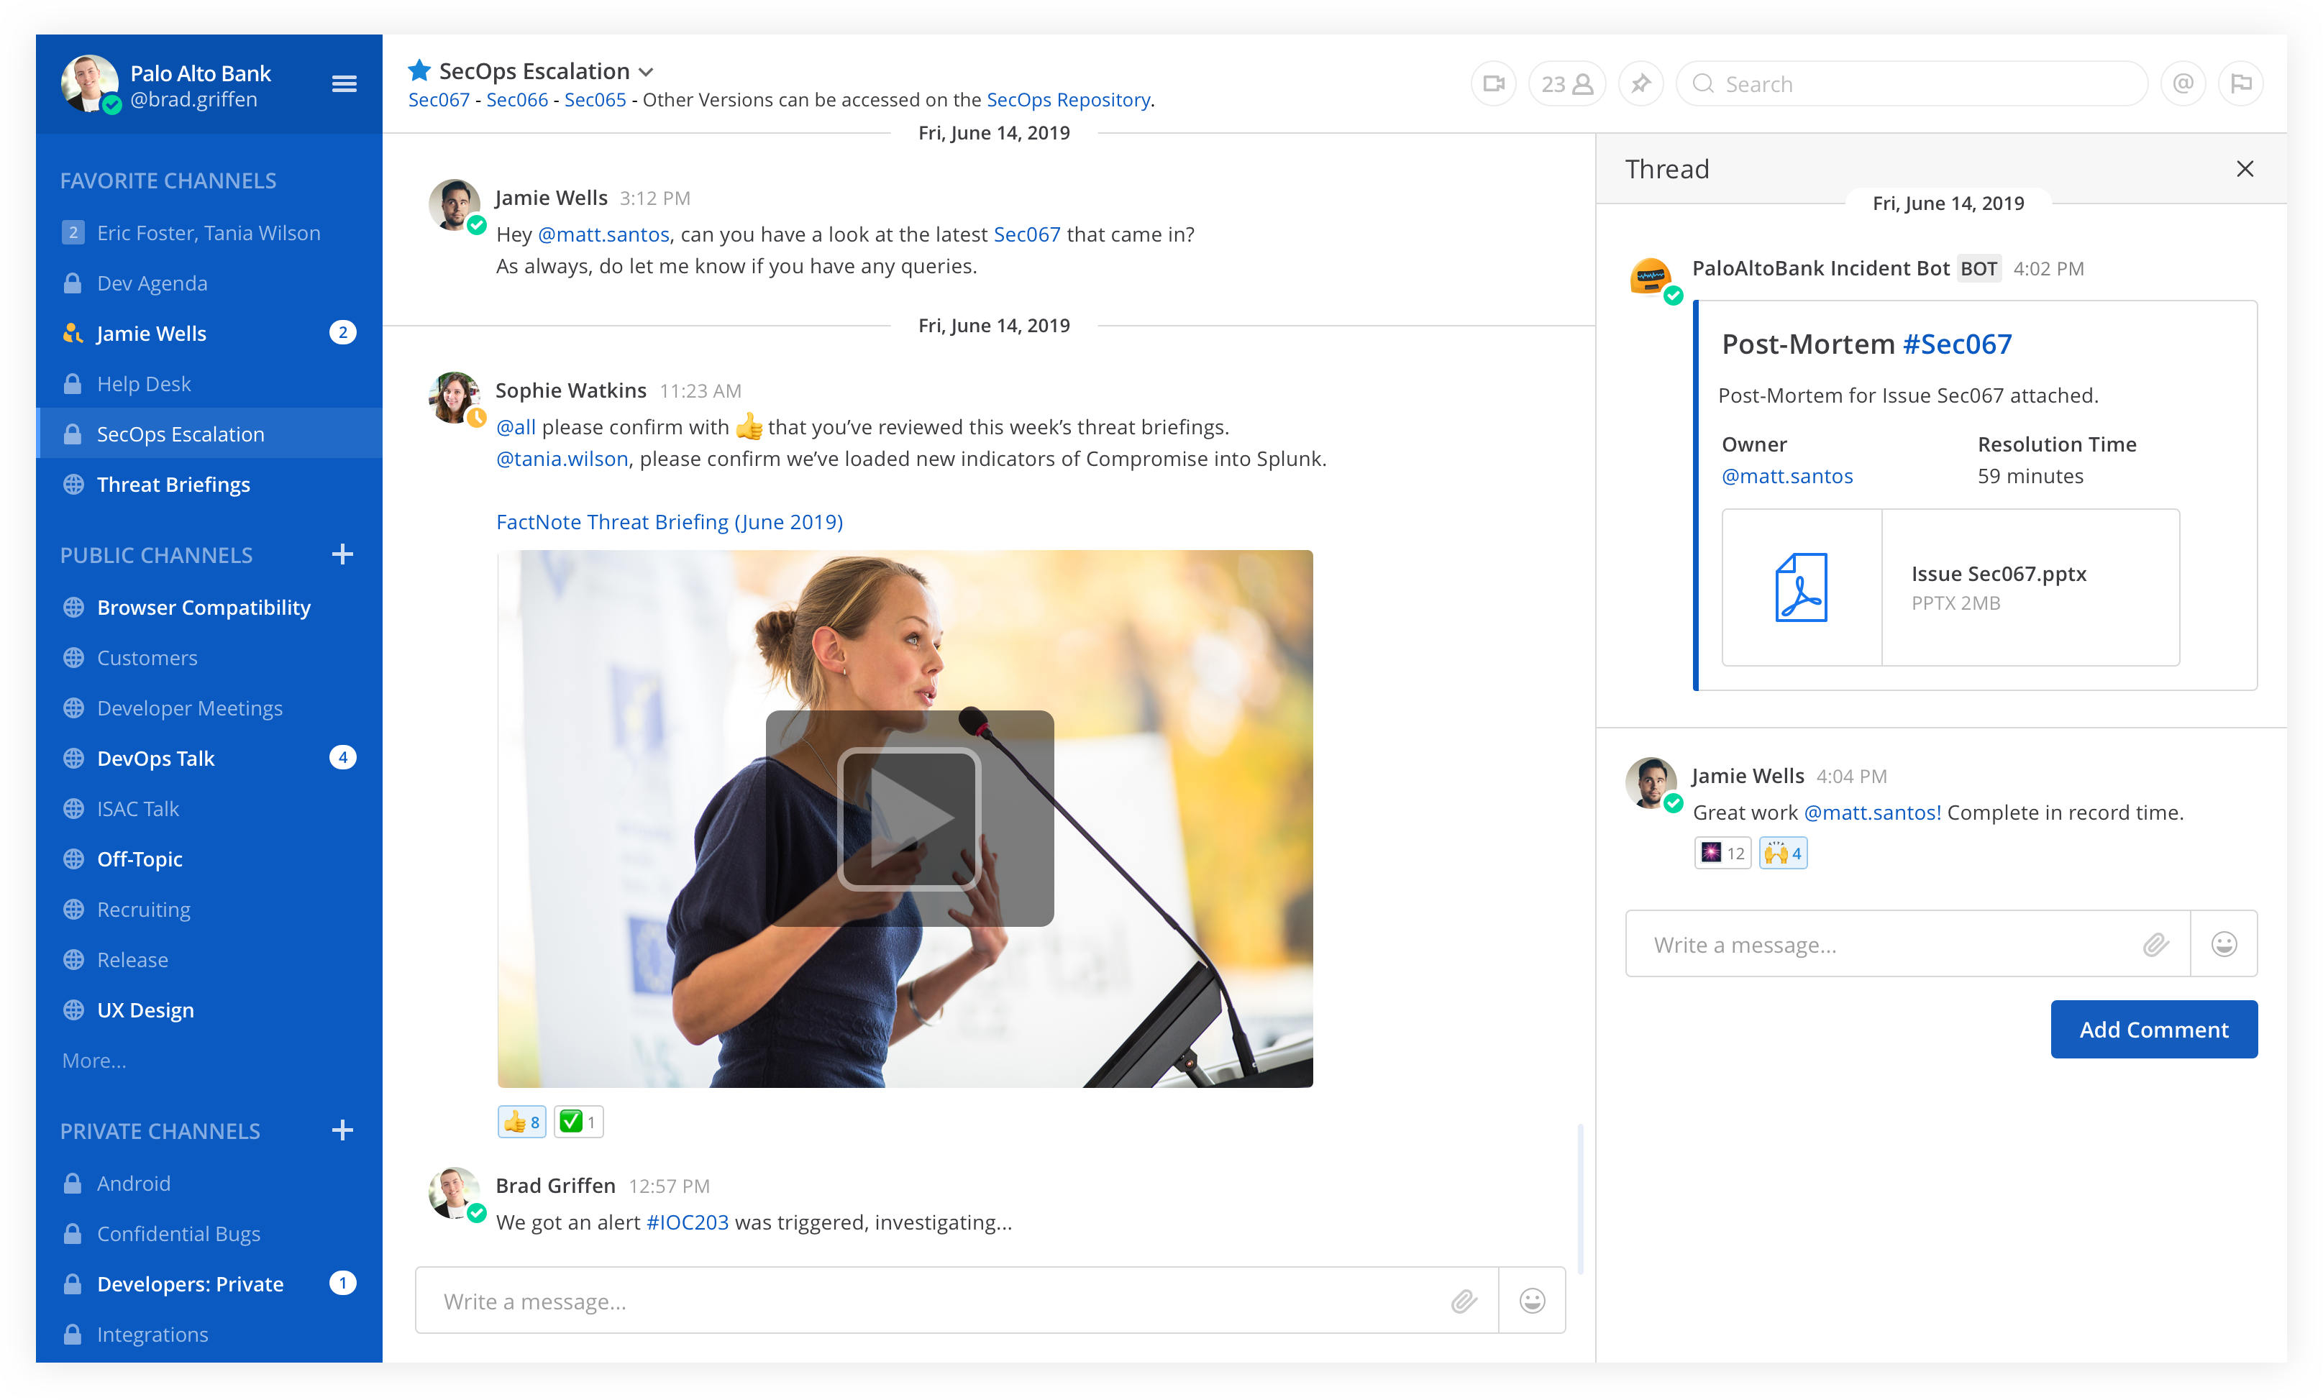Toggle the thumbs up reaction on Sophie's message

pos(521,1120)
